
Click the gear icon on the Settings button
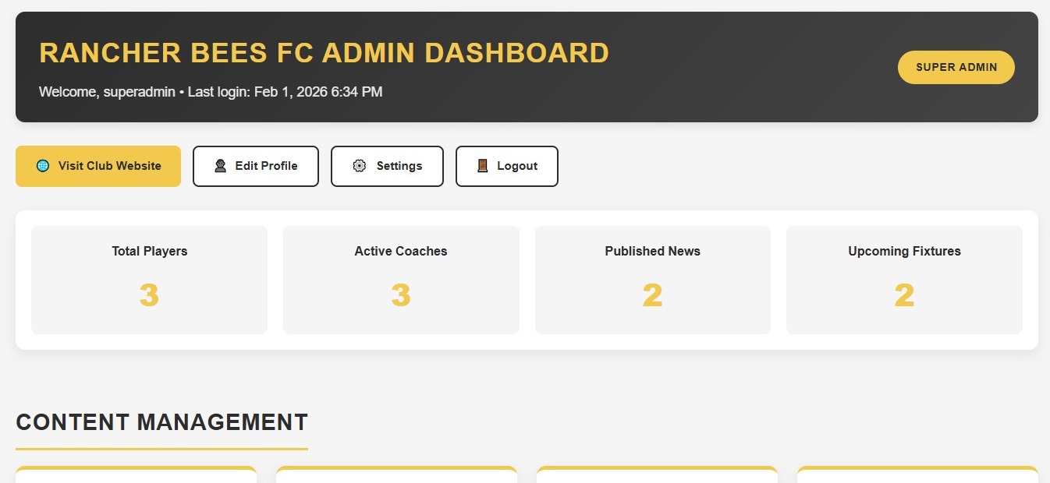[360, 166]
